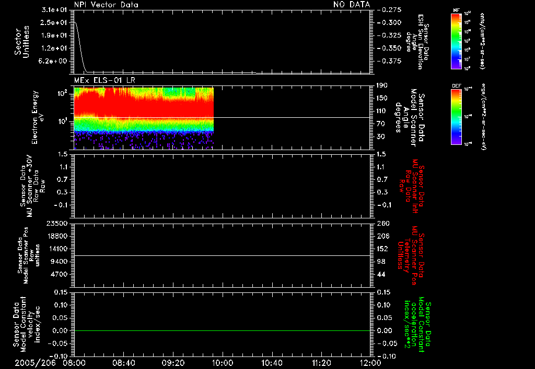
Task: Click the red ELS electron spectrogram
Action: click(144, 118)
